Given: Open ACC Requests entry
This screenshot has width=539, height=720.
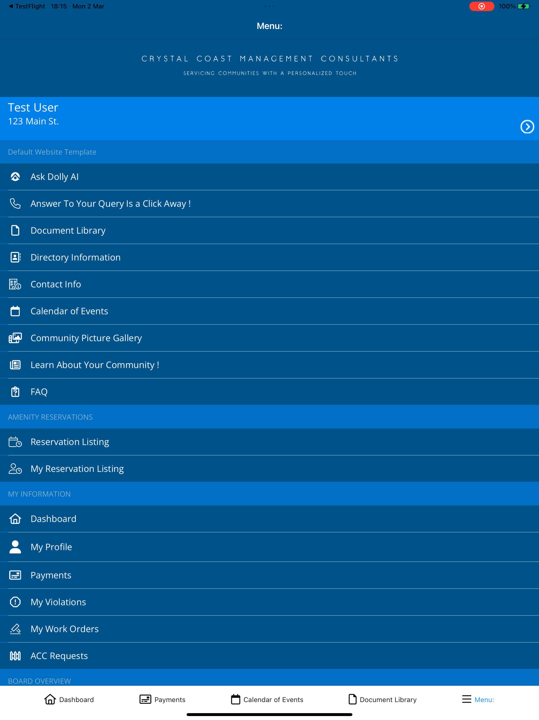Looking at the screenshot, I should click(x=269, y=655).
